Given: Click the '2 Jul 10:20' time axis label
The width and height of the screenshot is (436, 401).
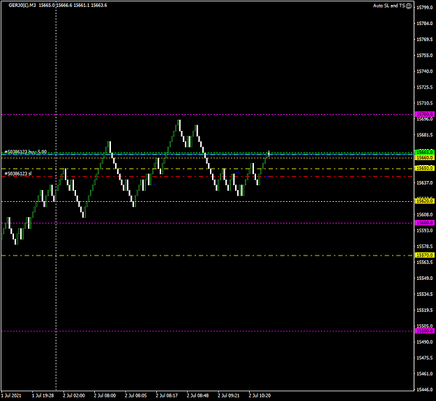Looking at the screenshot, I should tap(260, 395).
